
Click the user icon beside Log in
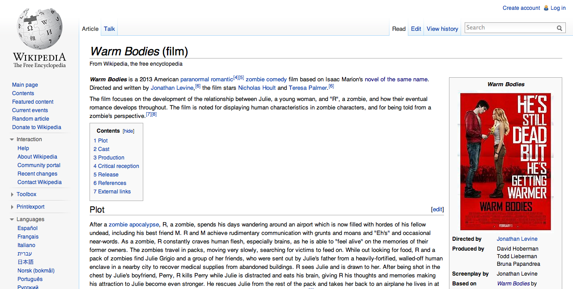pos(546,8)
